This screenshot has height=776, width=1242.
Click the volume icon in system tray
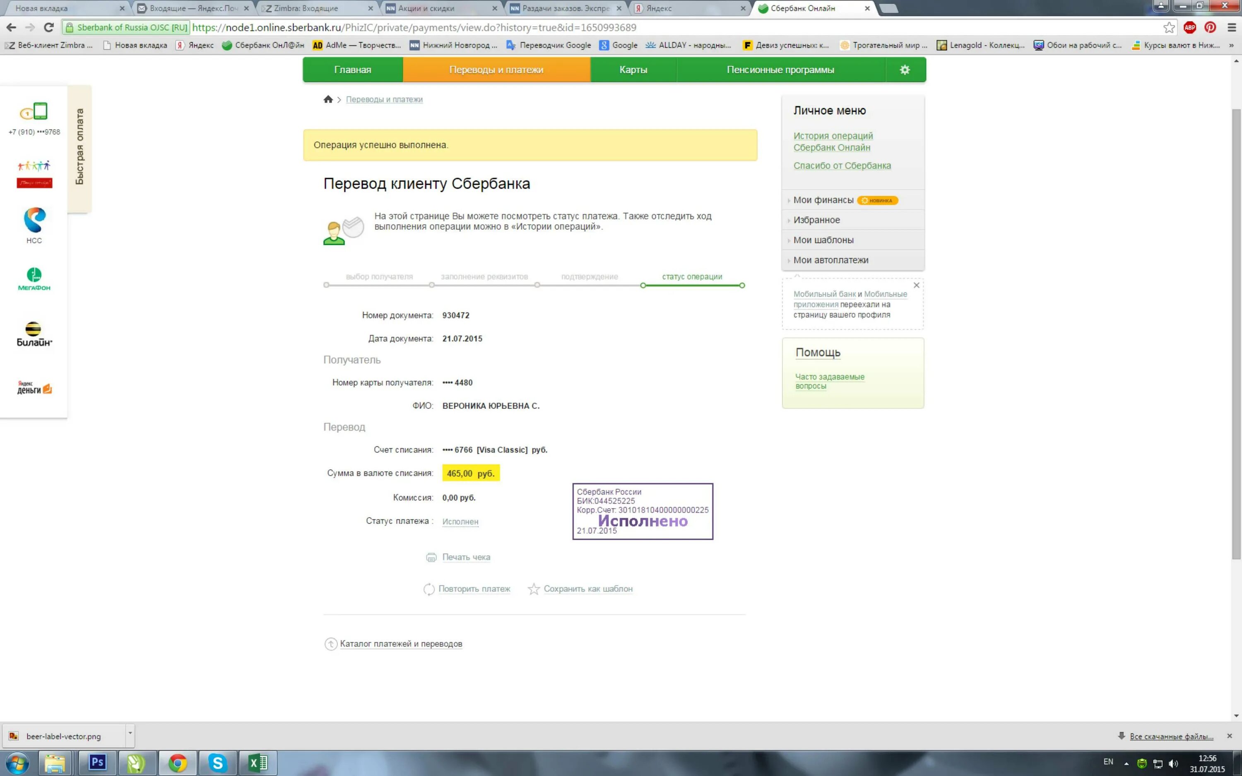click(x=1173, y=764)
